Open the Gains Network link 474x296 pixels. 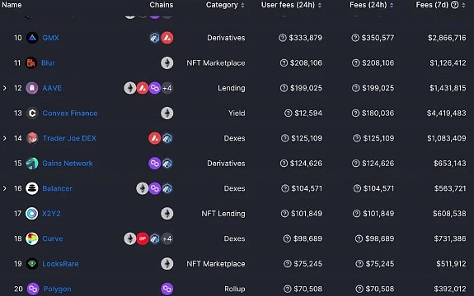tap(68, 163)
